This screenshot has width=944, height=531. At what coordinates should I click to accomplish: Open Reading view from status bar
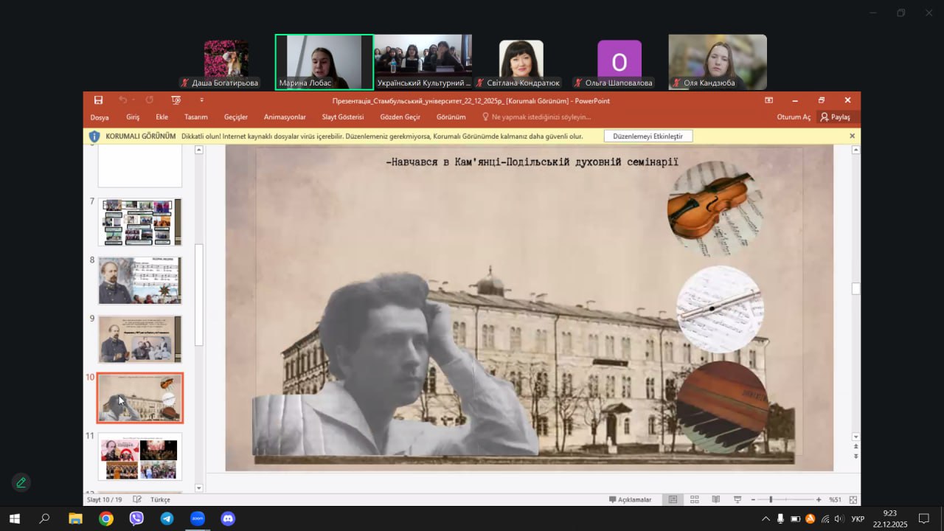(715, 499)
